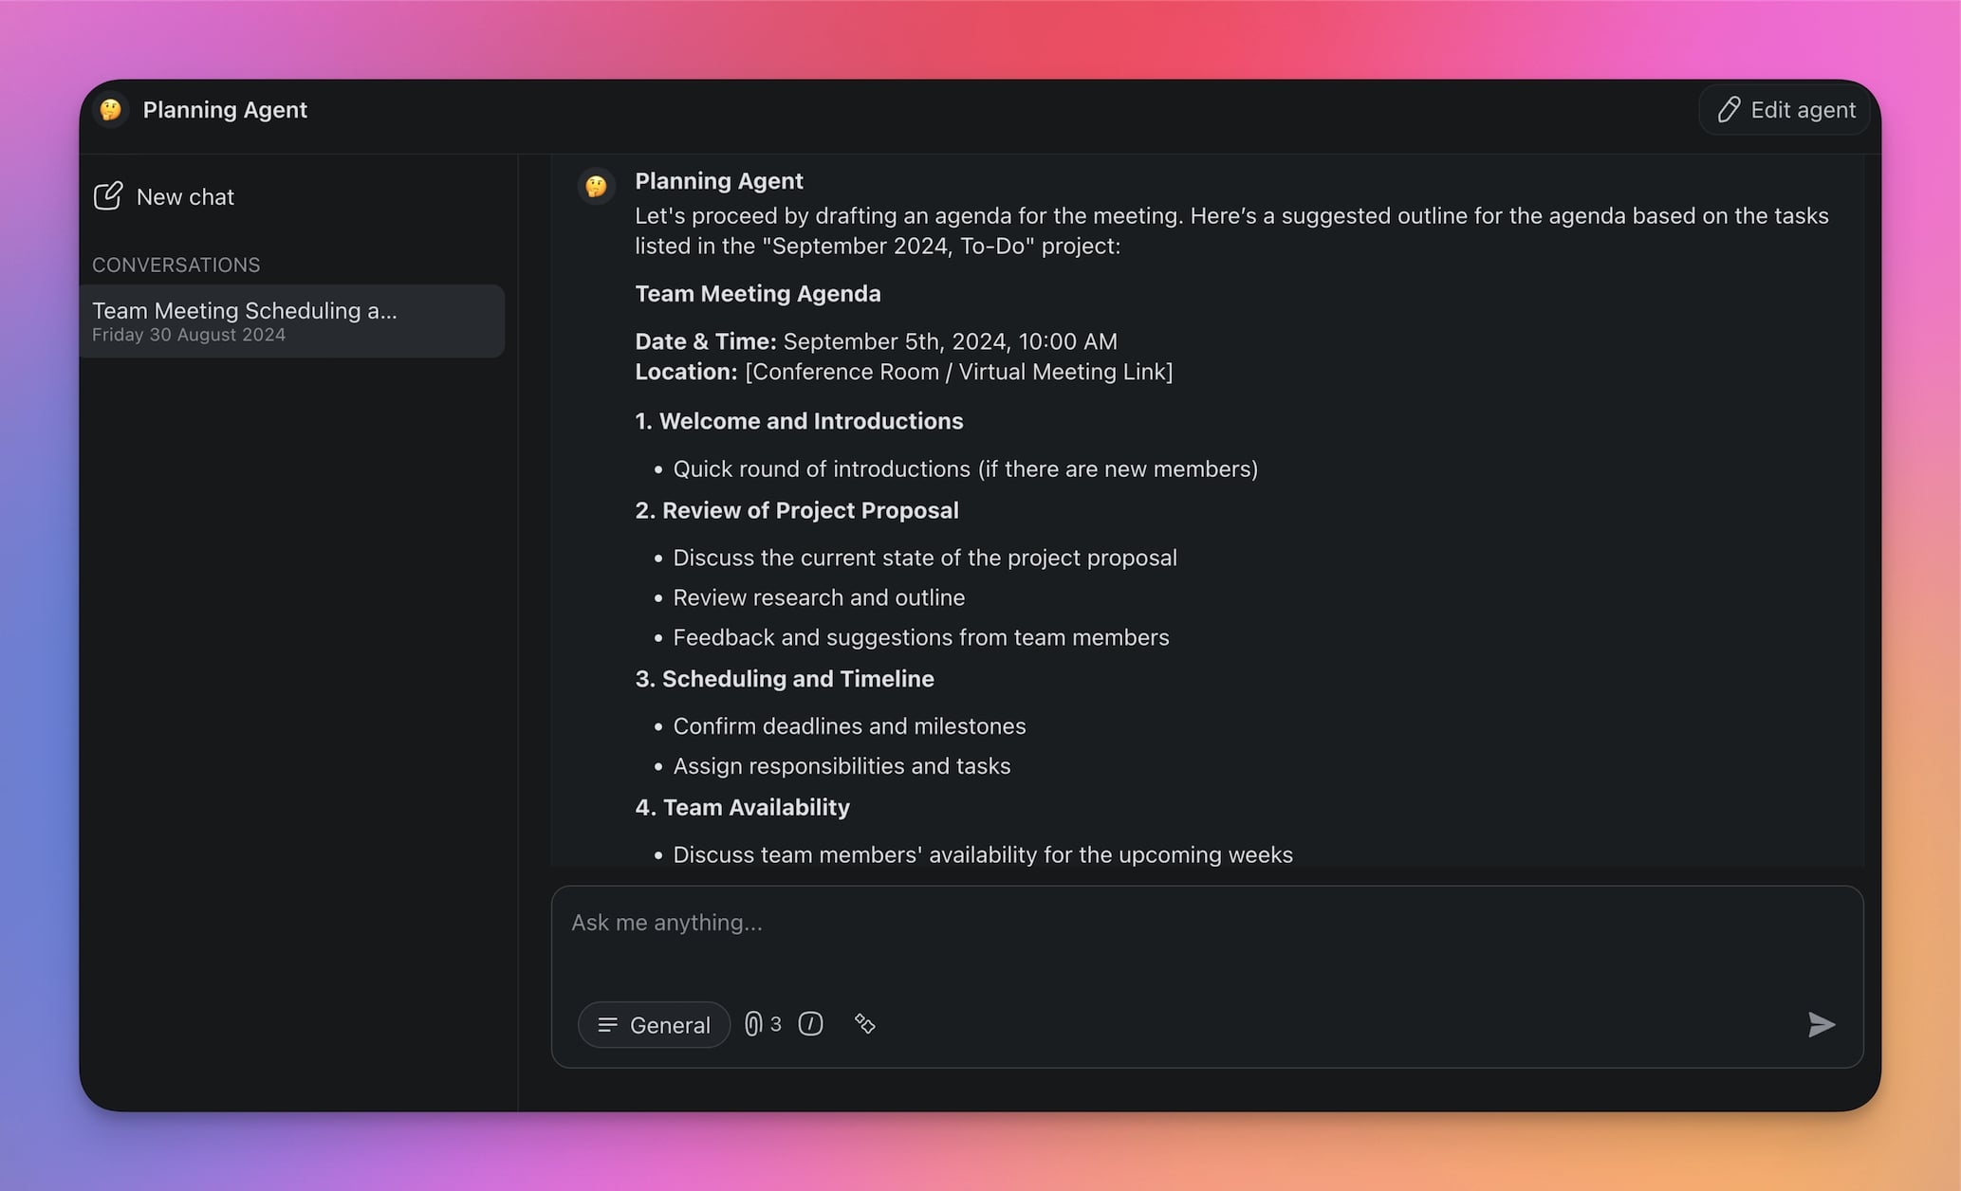1961x1191 pixels.
Task: Click the Planning Agent name above the message
Action: coord(718,181)
